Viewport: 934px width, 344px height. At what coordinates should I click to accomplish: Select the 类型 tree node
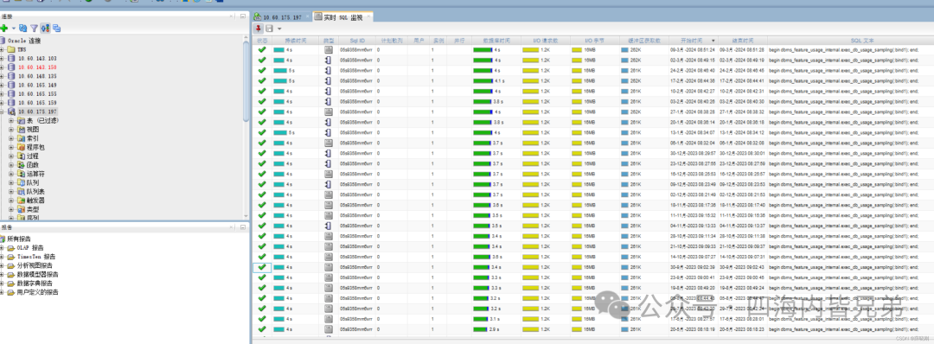click(x=33, y=209)
